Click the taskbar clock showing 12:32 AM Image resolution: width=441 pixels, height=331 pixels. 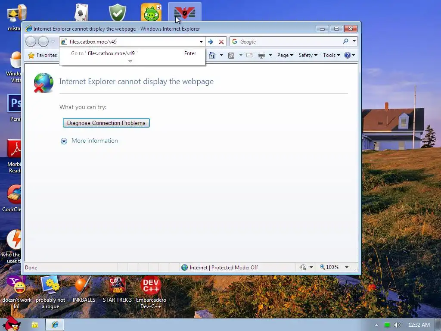click(419, 325)
